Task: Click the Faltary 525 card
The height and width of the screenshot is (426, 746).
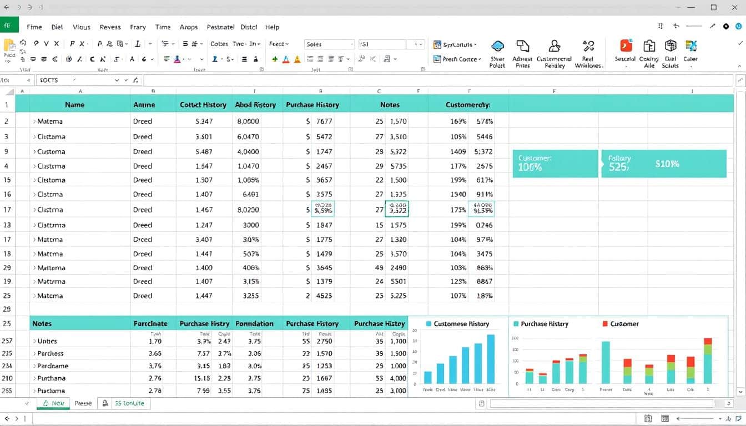Action: [664, 163]
